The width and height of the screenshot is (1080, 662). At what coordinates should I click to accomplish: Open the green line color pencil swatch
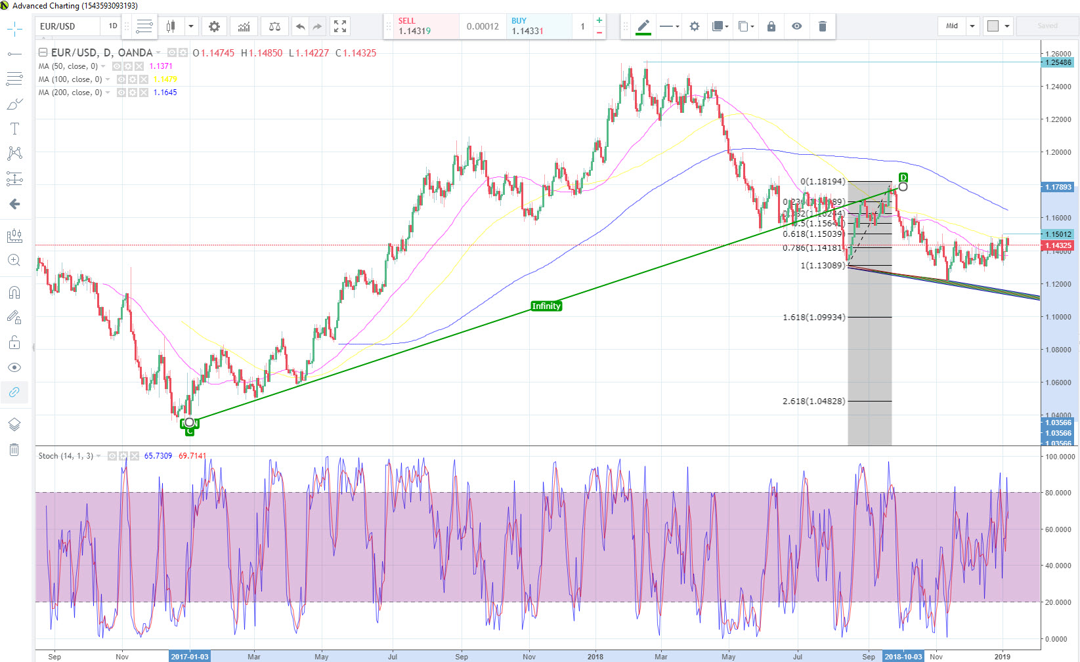tap(643, 26)
